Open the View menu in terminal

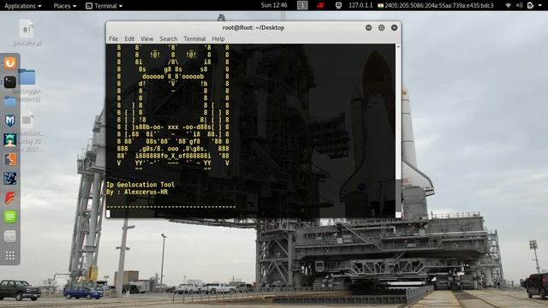146,38
